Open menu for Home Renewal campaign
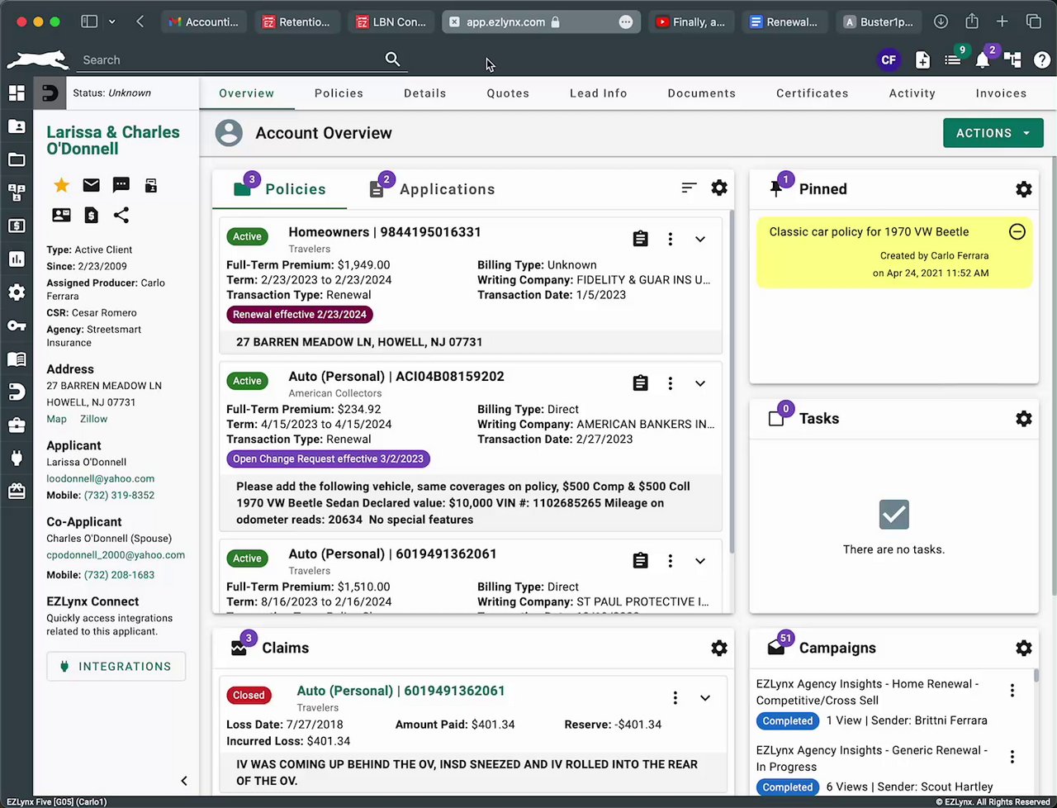 click(1012, 691)
